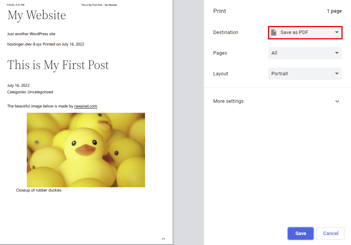Image resolution: width=351 pixels, height=245 pixels.
Task: Click the 1/1 page indicator on the preview
Action: 163,239
